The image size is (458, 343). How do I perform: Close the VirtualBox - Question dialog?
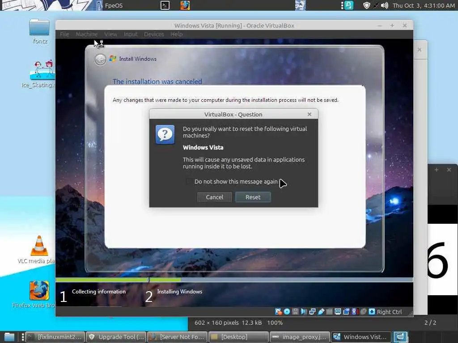(310, 114)
